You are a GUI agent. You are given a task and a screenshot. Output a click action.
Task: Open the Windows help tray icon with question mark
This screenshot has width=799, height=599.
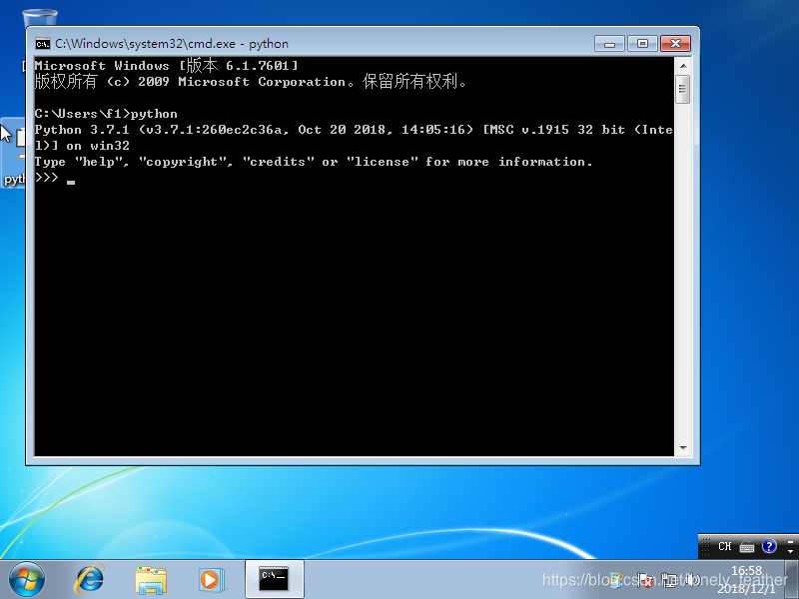tap(615, 580)
